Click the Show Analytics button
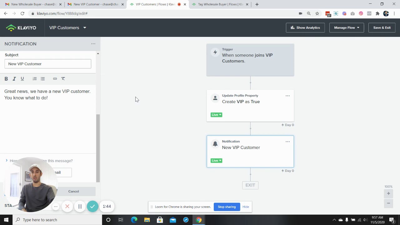 click(305, 27)
